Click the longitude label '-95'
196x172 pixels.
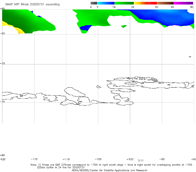click(162, 159)
